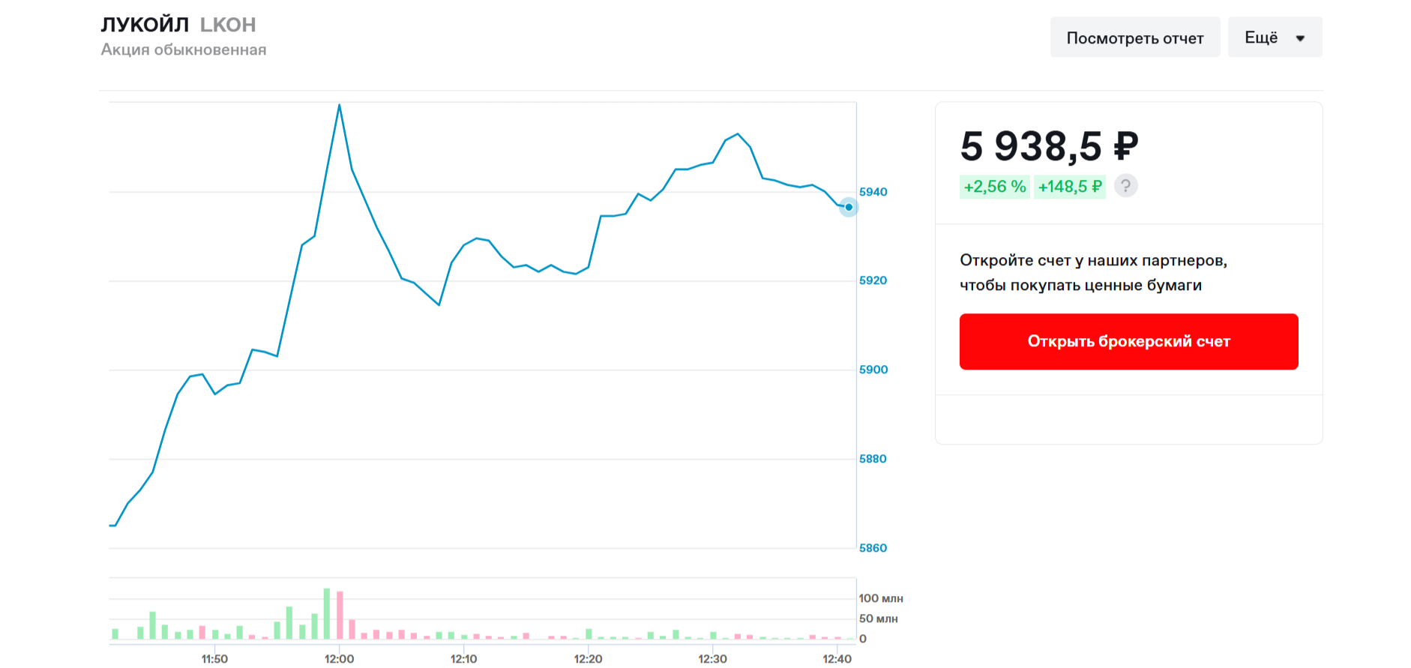Click the 11:50 time axis label

tap(214, 659)
